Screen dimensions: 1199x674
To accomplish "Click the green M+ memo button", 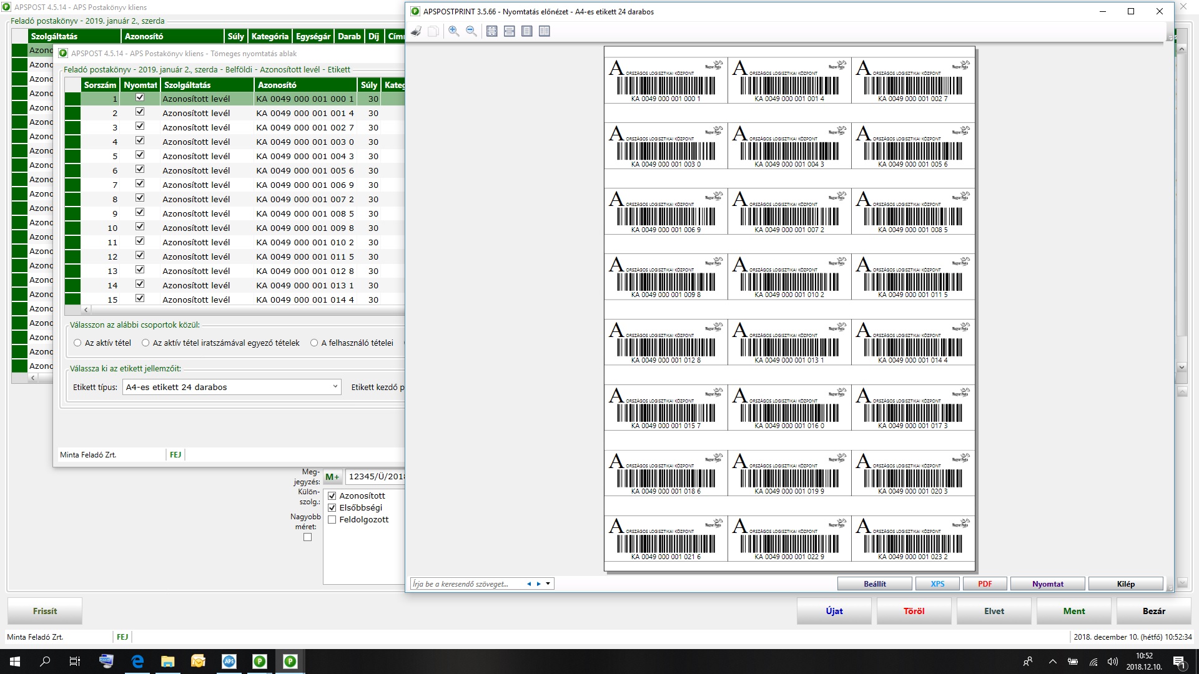I will (332, 477).
